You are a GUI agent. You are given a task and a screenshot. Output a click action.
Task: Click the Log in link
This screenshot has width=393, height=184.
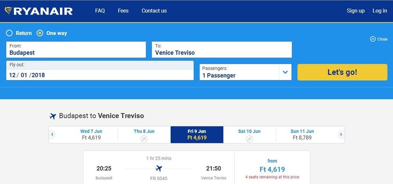380,11
